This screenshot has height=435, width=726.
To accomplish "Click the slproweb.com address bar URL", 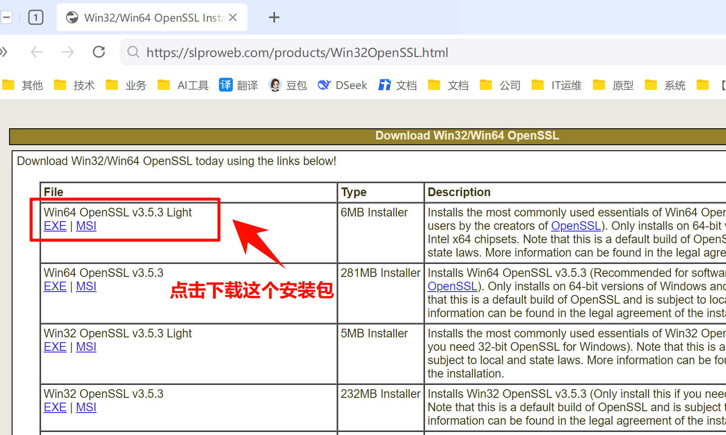I will (x=297, y=53).
